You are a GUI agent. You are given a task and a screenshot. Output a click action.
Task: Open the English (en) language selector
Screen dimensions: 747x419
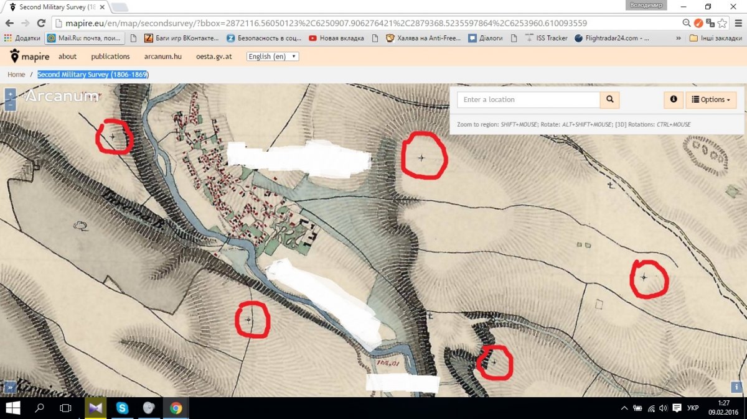pos(273,57)
